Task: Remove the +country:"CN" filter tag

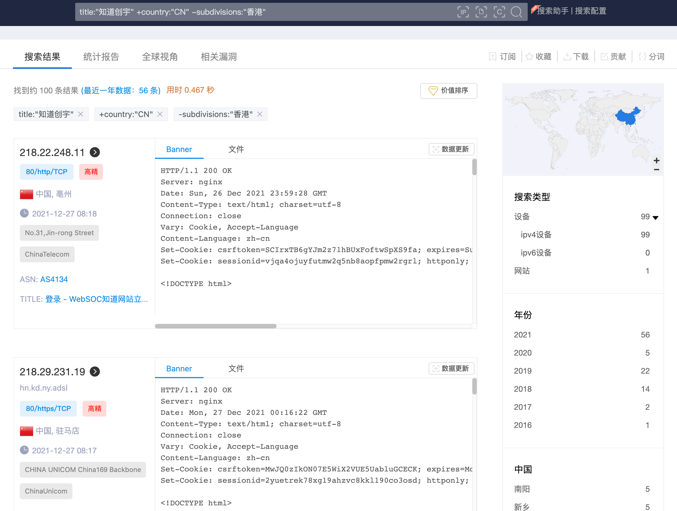Action: click(160, 114)
